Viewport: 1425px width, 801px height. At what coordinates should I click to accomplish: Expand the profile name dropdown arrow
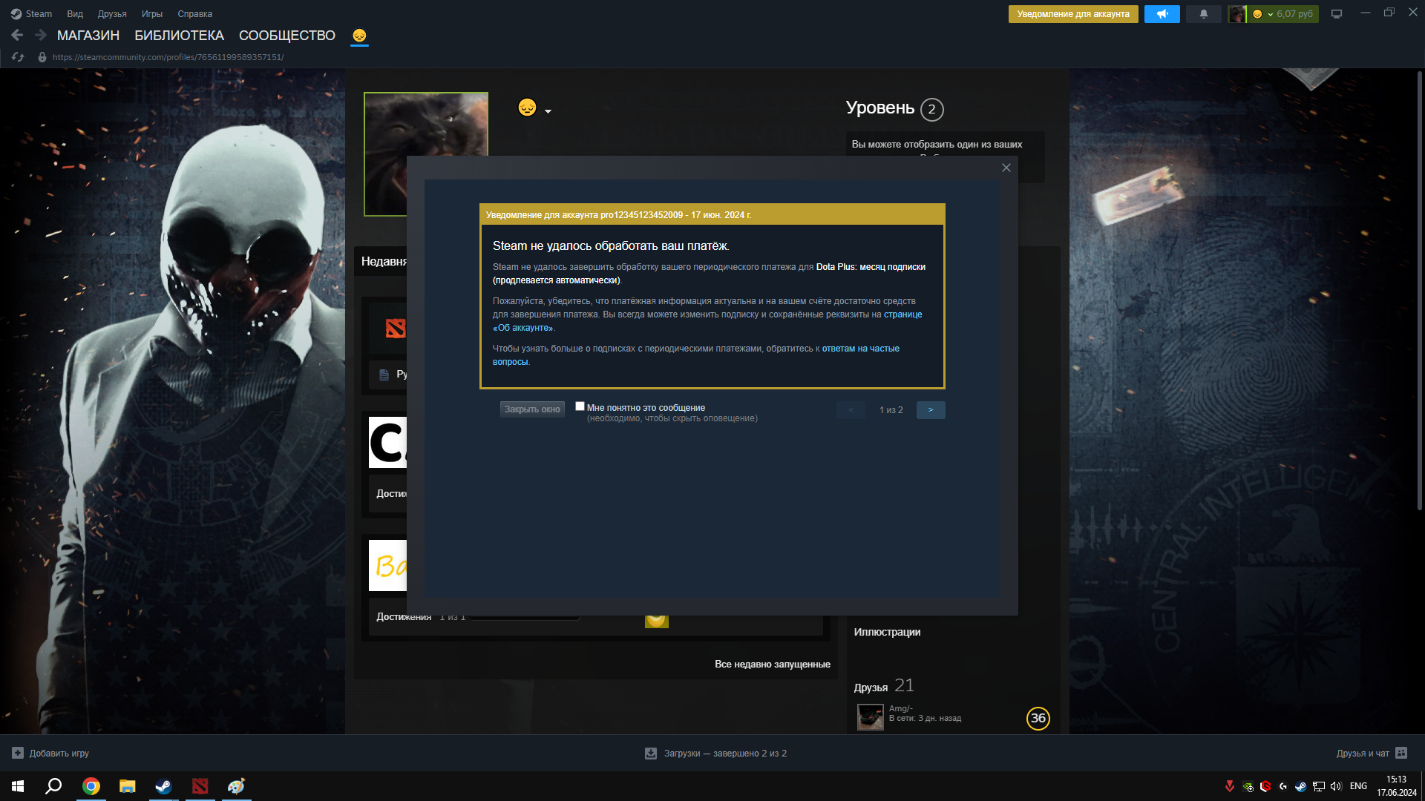pyautogui.click(x=548, y=111)
